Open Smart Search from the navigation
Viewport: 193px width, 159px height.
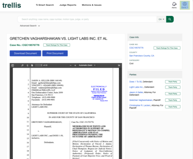(x=45, y=5)
